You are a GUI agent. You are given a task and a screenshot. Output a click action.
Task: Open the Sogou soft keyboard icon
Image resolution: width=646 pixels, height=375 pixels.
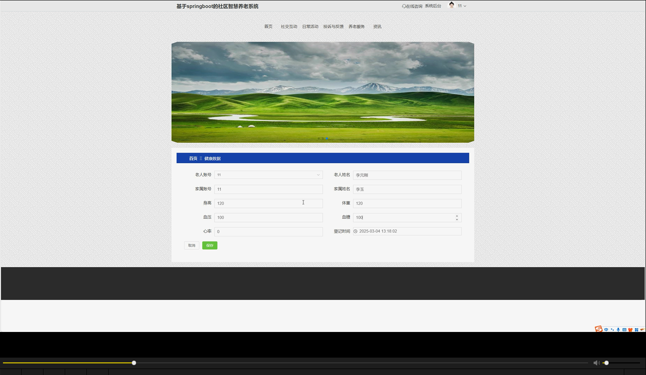(x=624, y=329)
